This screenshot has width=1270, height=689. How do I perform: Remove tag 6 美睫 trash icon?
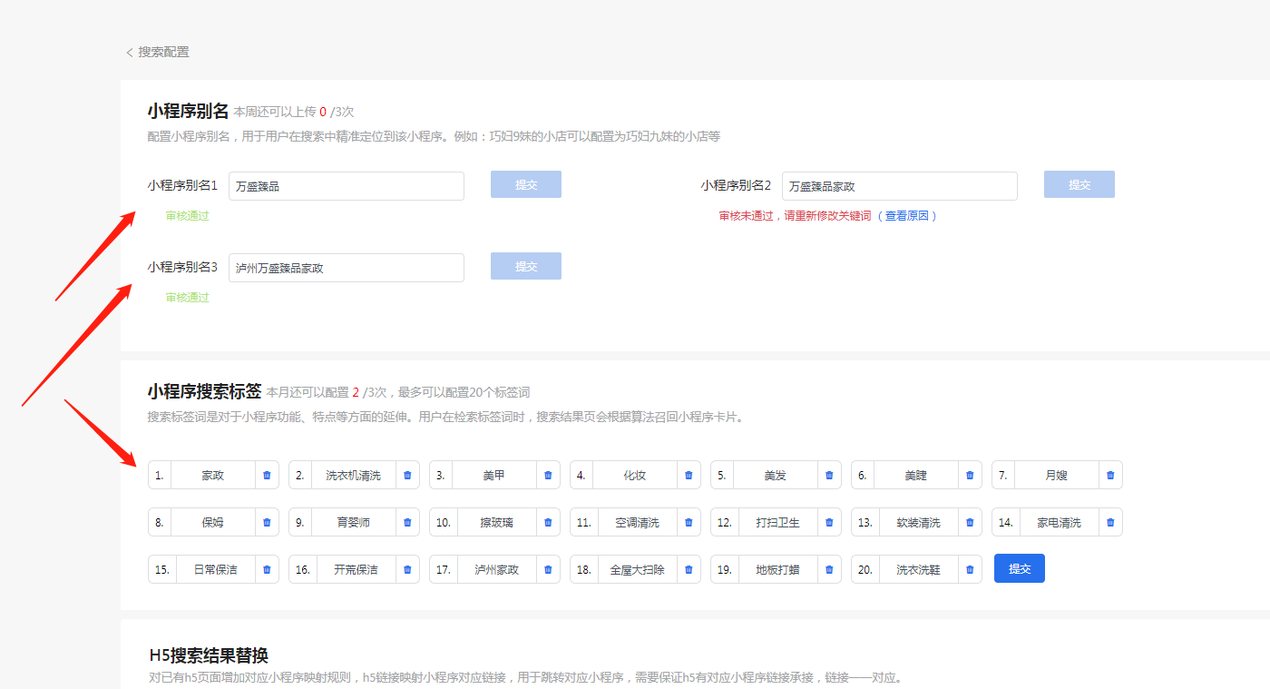pyautogui.click(x=970, y=475)
